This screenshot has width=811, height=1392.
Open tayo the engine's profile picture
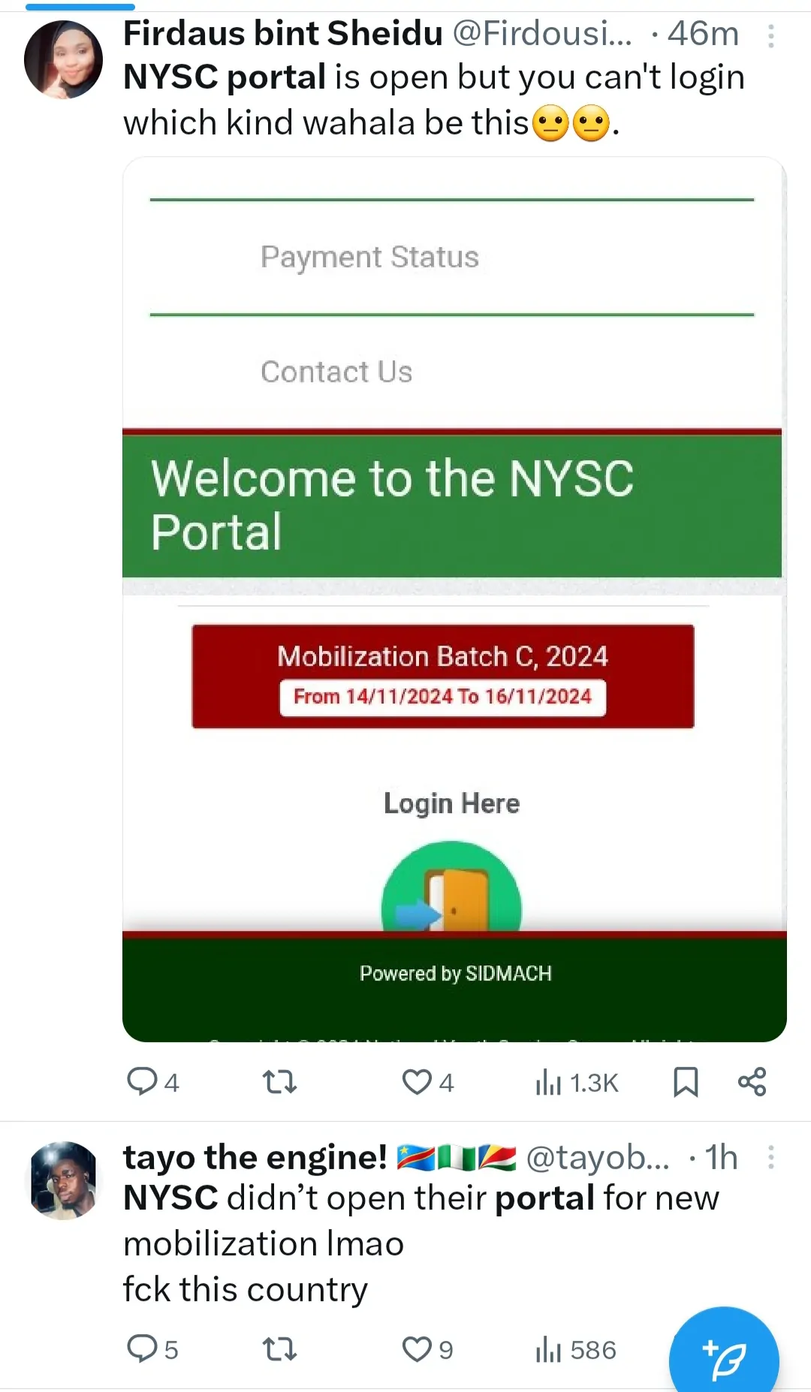point(63,1180)
